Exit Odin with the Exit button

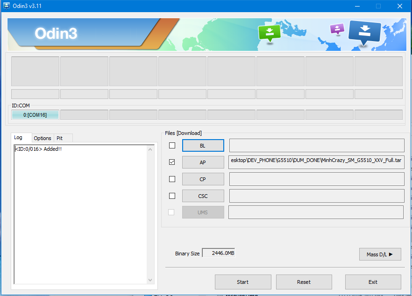coord(373,282)
